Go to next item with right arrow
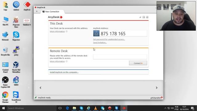The image size is (197, 111). [157, 88]
